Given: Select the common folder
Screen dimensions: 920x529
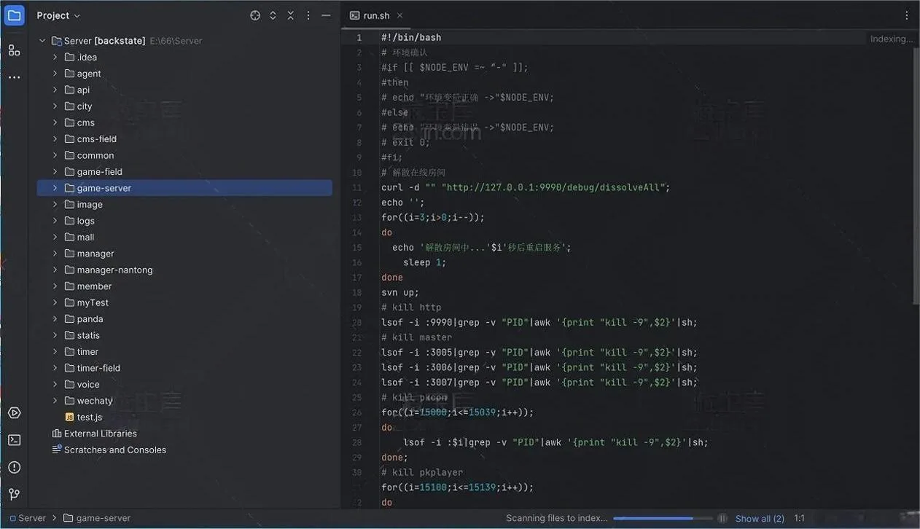Looking at the screenshot, I should click(x=95, y=155).
